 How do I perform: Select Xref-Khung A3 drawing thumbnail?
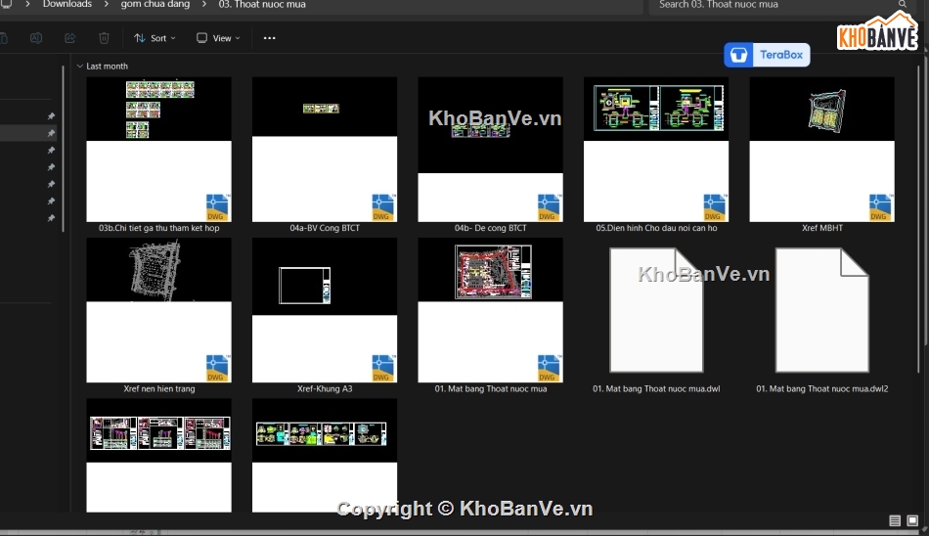pos(325,311)
